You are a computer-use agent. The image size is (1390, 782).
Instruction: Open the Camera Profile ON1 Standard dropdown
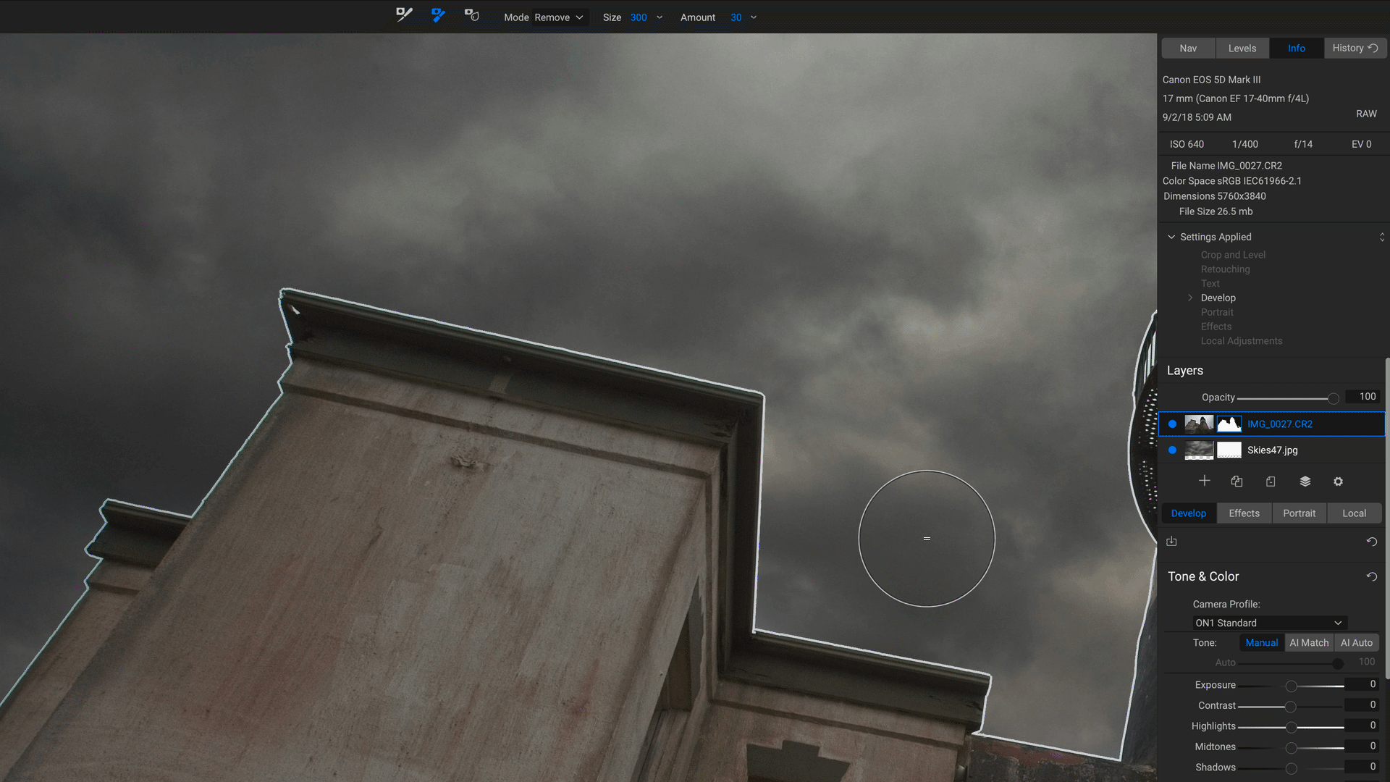click(1269, 623)
